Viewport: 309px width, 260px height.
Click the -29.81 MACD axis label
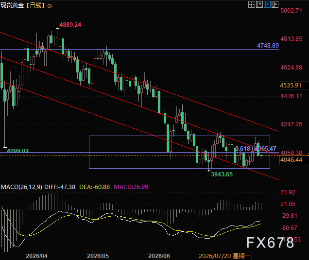289,216
